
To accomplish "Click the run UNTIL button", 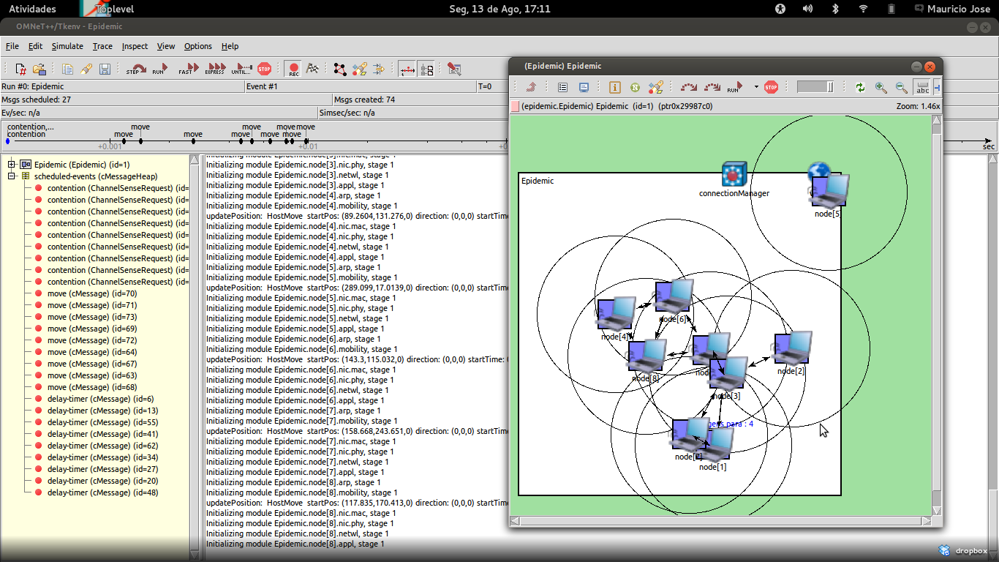I will (x=242, y=69).
